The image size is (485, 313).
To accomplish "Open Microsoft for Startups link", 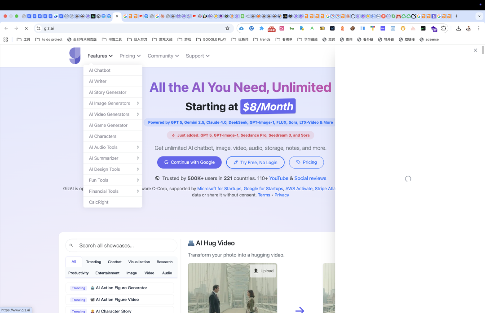I will (x=219, y=188).
